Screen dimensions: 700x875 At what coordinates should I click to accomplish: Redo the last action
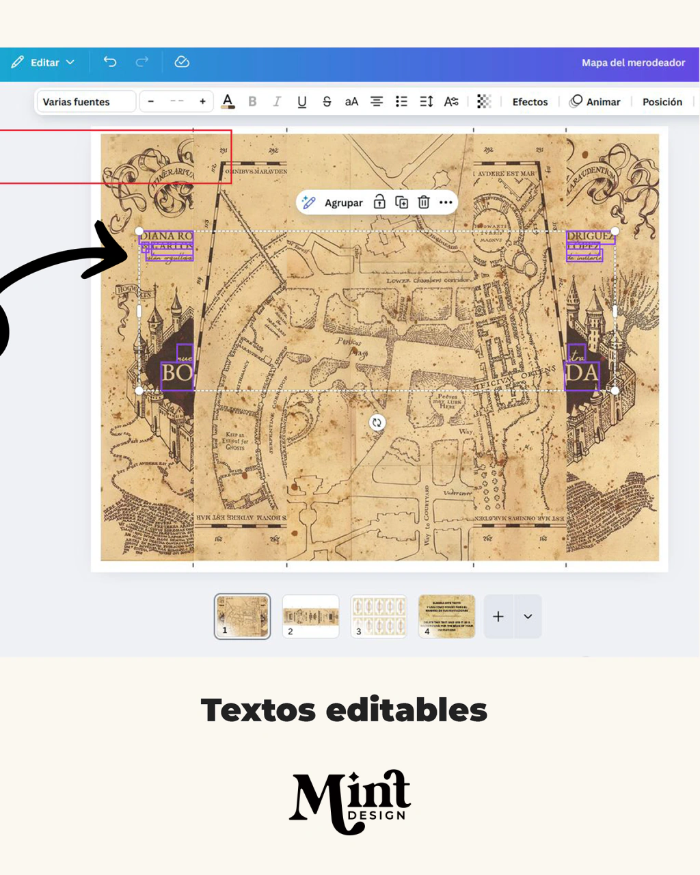[142, 62]
